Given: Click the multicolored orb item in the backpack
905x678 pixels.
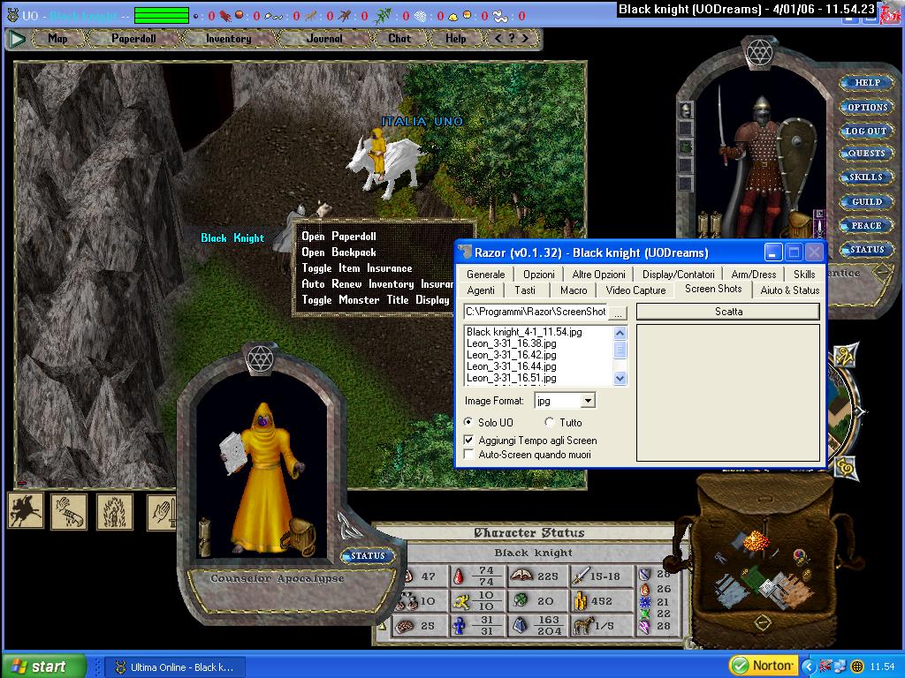Looking at the screenshot, I should [x=800, y=556].
